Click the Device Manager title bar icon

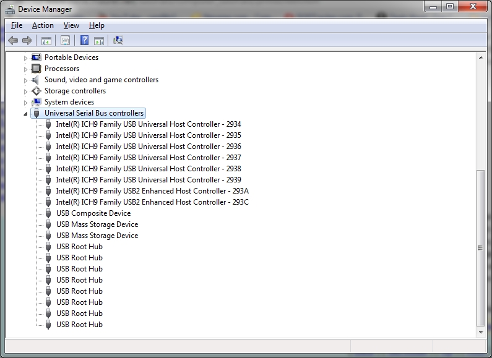point(10,9)
